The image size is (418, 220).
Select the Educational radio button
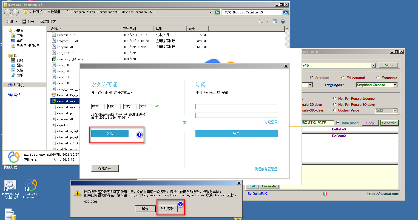click(343, 78)
